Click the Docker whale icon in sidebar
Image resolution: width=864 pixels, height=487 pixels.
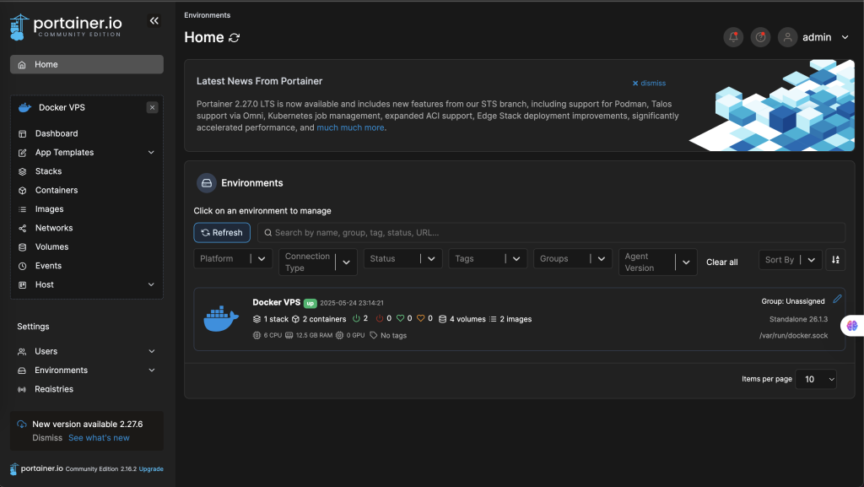24,107
